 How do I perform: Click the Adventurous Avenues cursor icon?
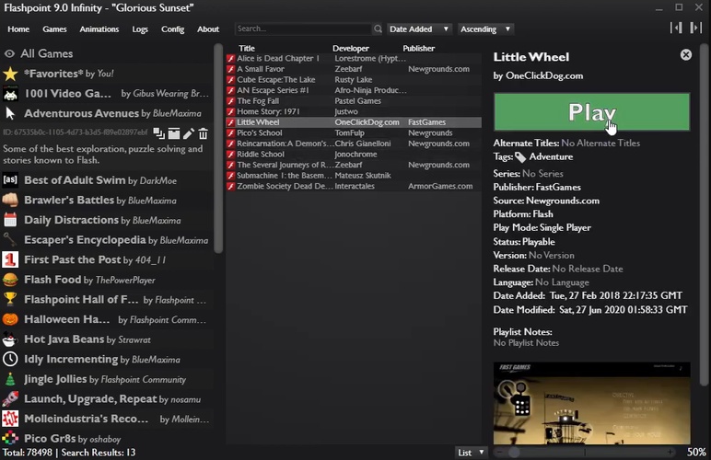click(x=10, y=113)
